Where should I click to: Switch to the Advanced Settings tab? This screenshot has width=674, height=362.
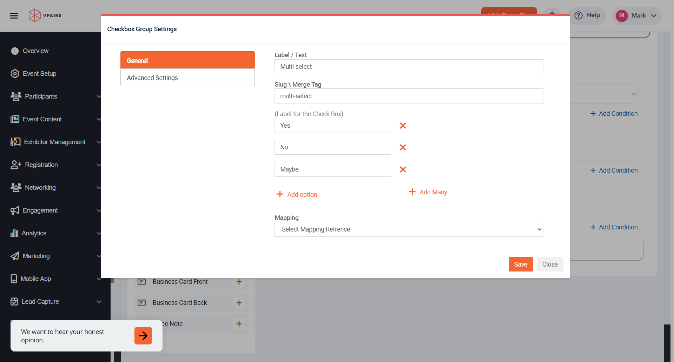[187, 78]
